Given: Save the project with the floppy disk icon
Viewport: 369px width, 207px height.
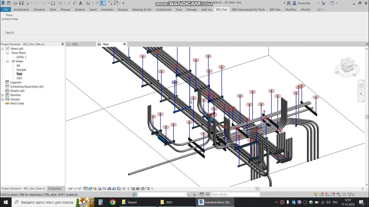Looking at the screenshot, I should click(21, 3).
